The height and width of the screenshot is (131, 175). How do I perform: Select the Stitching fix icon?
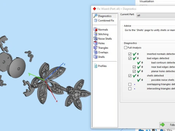(96, 34)
